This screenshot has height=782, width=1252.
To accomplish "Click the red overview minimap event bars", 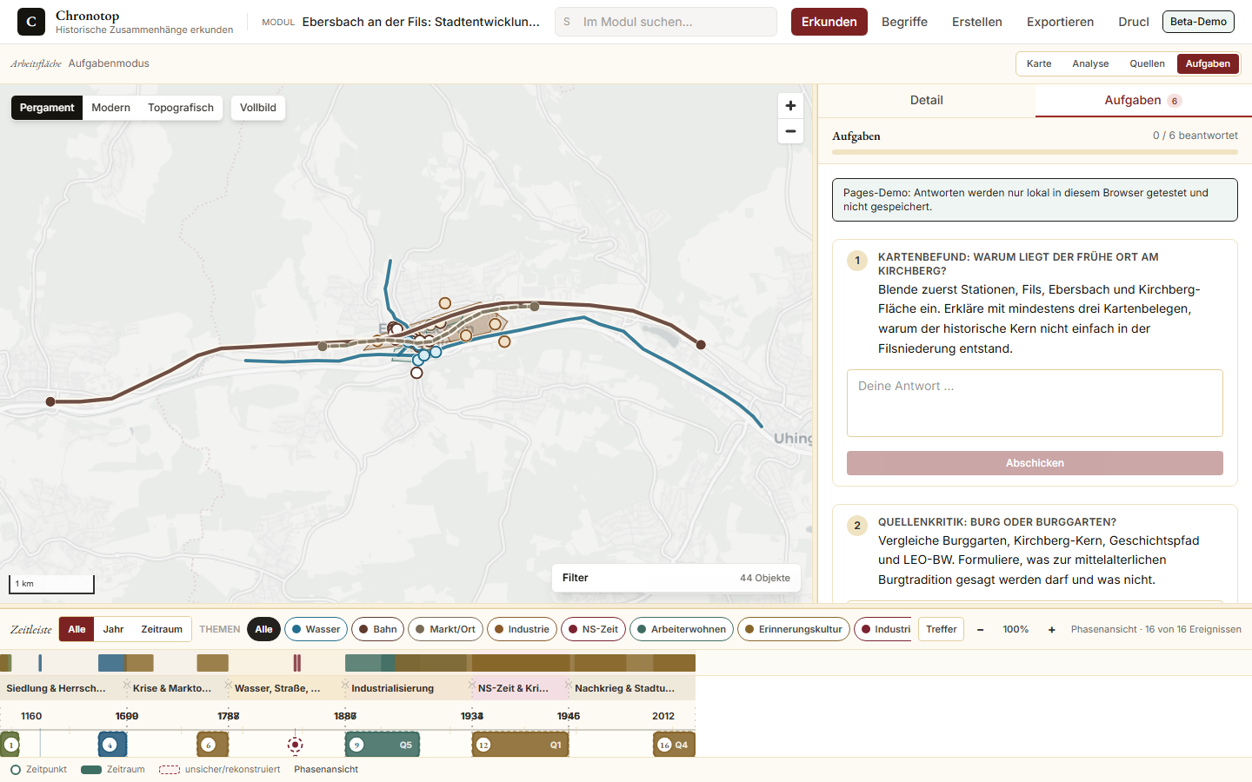I will tap(296, 663).
